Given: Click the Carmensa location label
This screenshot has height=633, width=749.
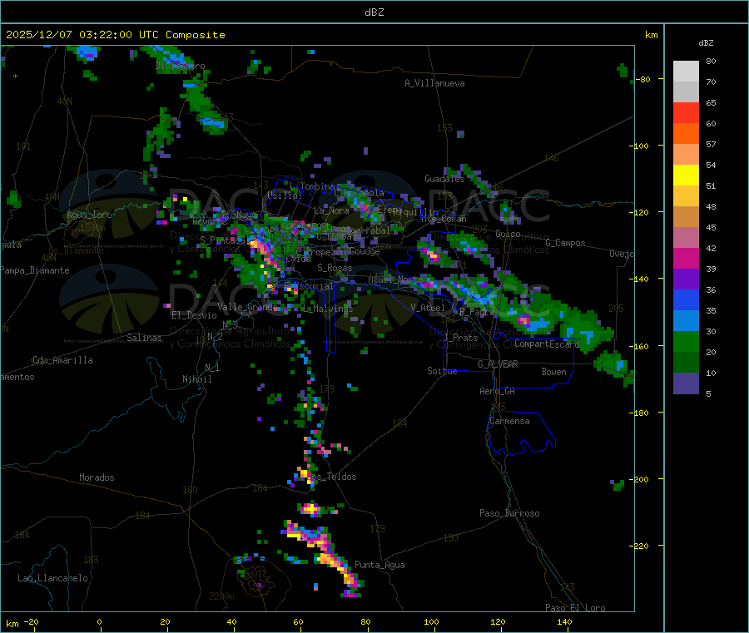Looking at the screenshot, I should click(x=509, y=421).
